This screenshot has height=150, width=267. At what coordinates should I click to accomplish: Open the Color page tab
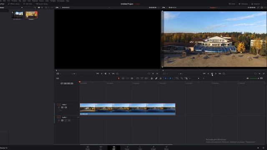click(x=140, y=147)
